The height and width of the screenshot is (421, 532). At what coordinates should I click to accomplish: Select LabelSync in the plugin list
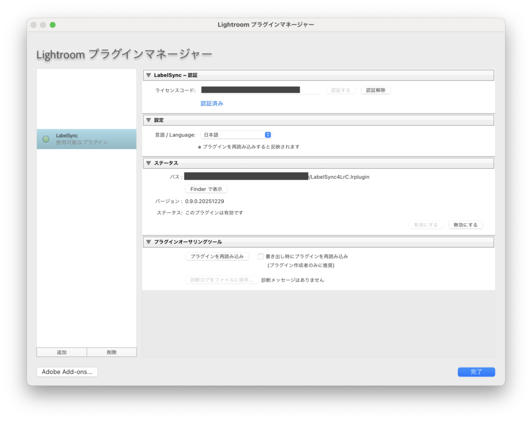86,139
